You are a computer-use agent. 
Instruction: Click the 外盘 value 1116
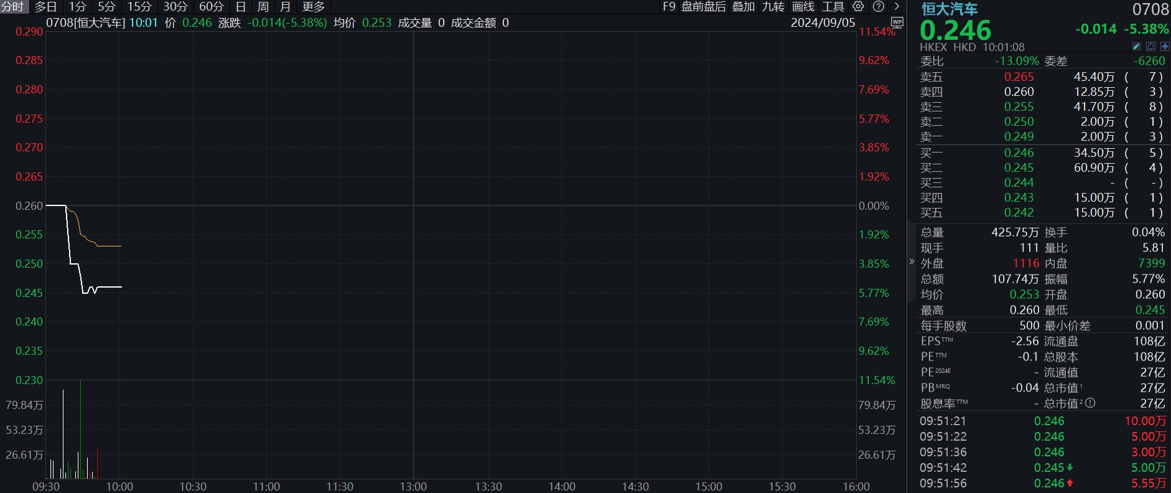click(1026, 263)
